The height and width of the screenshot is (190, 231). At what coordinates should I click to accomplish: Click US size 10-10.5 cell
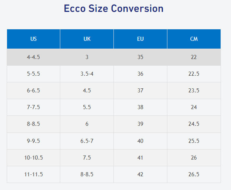[x=33, y=158]
